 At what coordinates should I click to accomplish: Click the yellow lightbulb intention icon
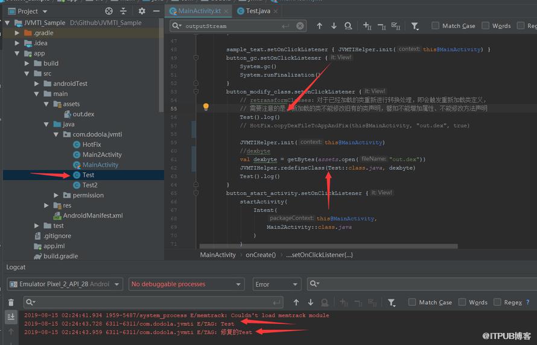206,107
